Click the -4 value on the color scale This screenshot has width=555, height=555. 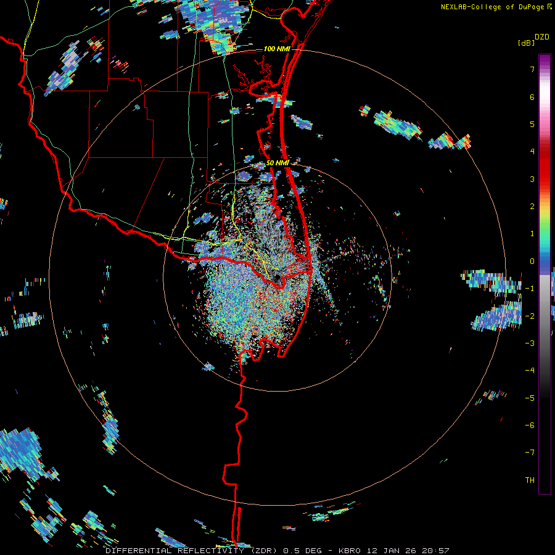530,371
